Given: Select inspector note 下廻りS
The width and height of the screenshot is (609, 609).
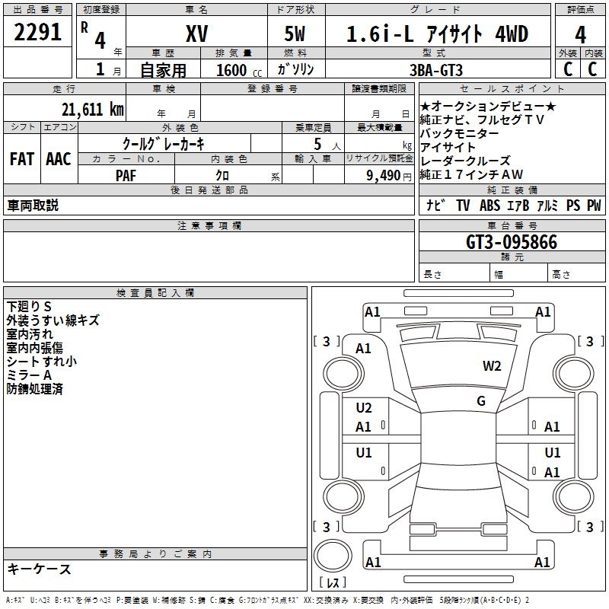Looking at the screenshot, I should (x=29, y=307).
